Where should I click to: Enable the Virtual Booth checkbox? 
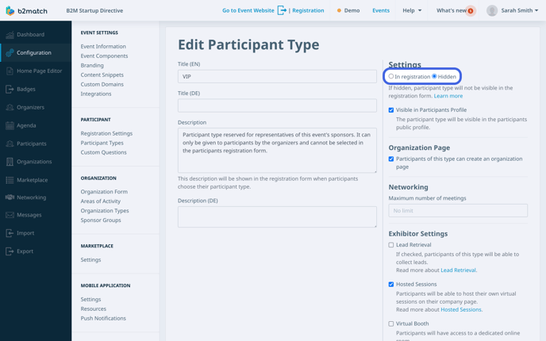391,324
